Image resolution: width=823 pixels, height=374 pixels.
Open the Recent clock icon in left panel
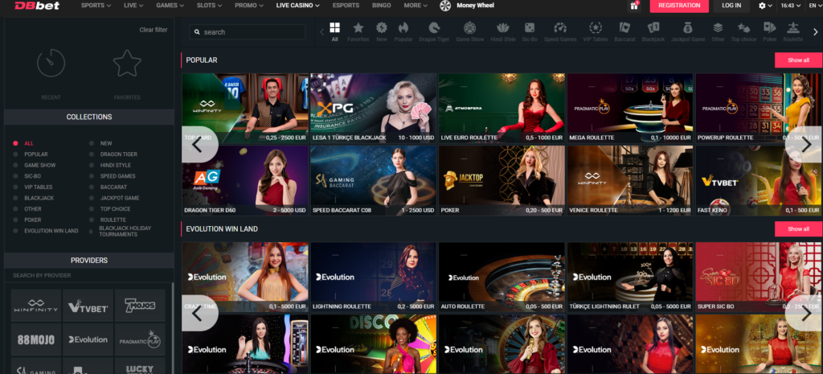(51, 63)
